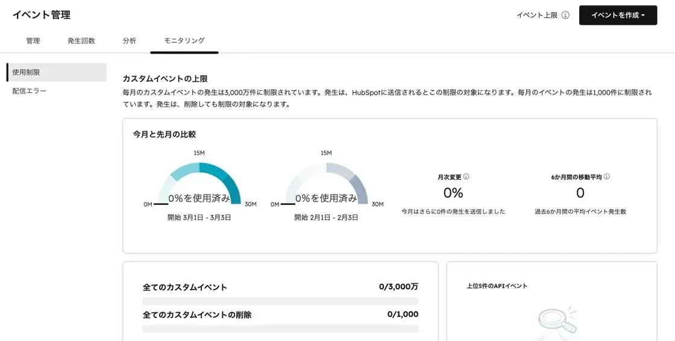Screen dimensions: 675x341
Task: Open the 分析 tab
Action: click(x=129, y=40)
